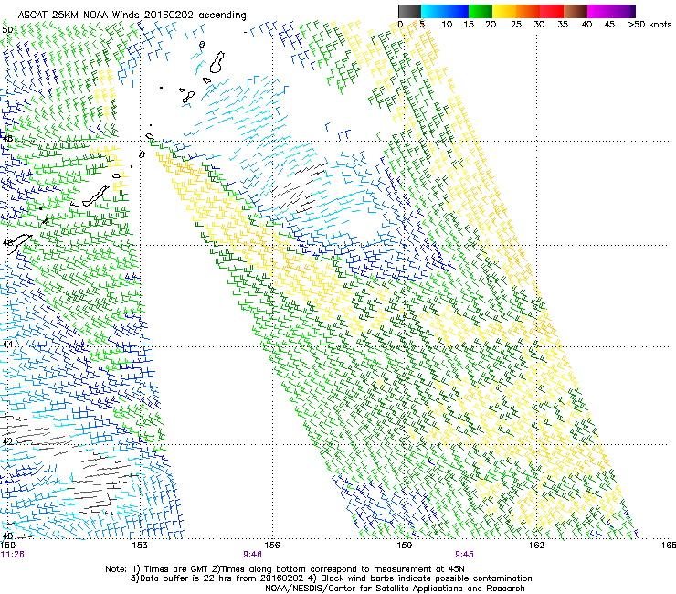Click the legend scale value "5"
This screenshot has height=594, width=676.
click(422, 25)
